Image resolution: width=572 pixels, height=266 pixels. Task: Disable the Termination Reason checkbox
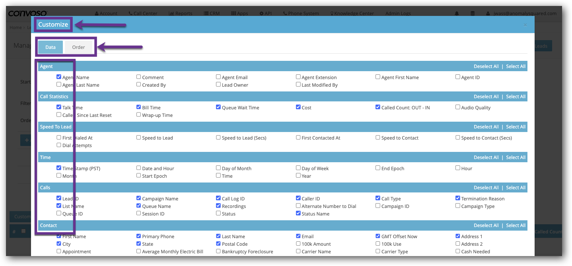[x=458, y=198]
